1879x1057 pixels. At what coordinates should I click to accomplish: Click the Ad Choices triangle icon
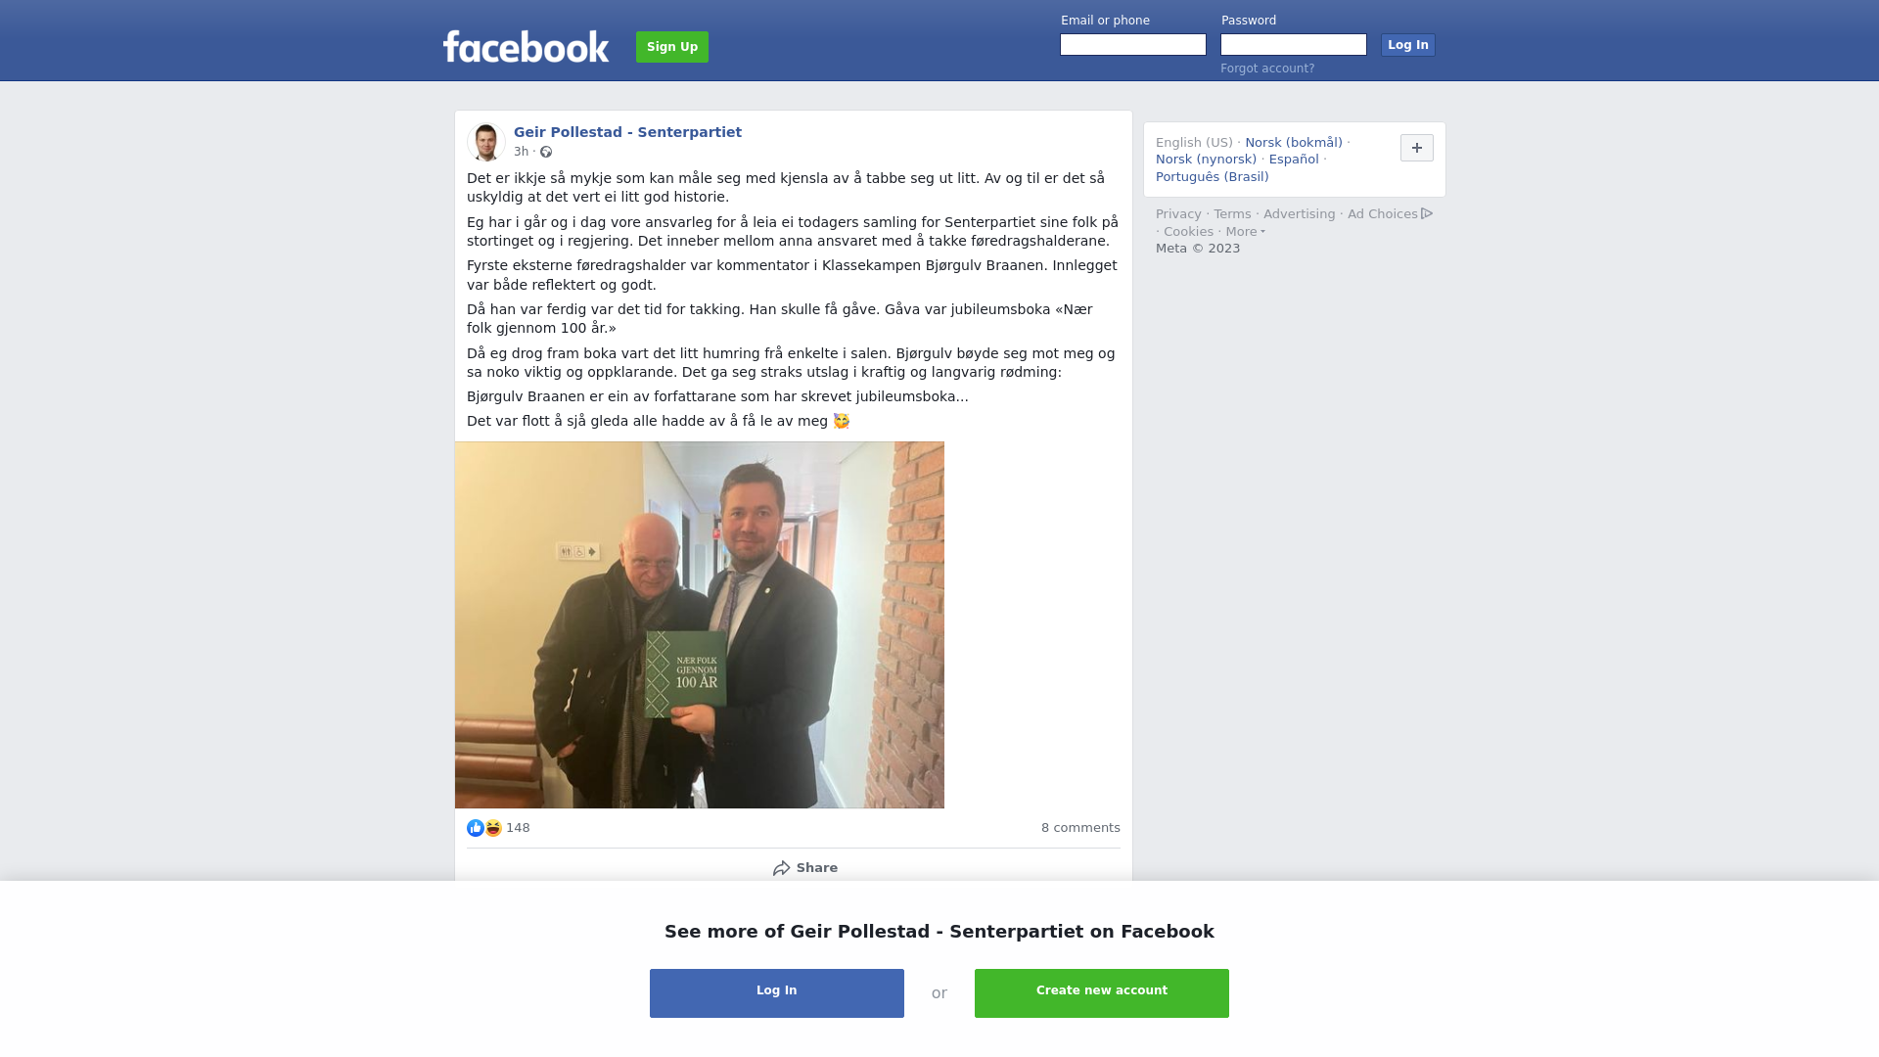pos(1427,213)
